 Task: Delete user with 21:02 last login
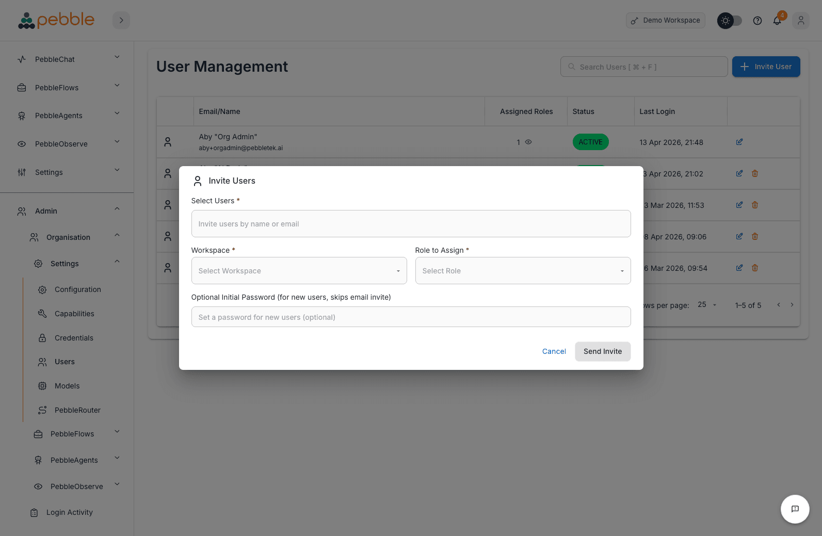pos(755,173)
